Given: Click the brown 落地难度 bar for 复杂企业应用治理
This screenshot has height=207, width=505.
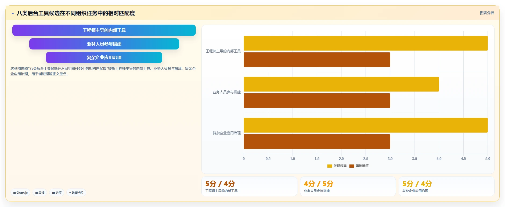Looking at the screenshot, I should coord(317,141).
